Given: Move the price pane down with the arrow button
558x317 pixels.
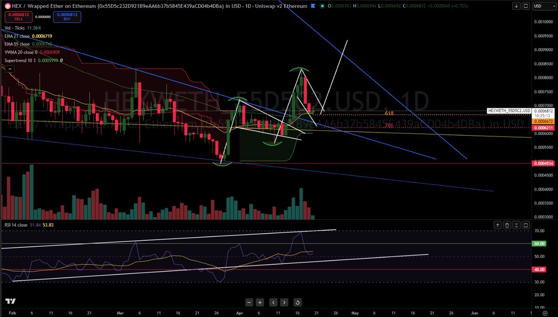Looking at the screenshot, I should pos(517,6).
